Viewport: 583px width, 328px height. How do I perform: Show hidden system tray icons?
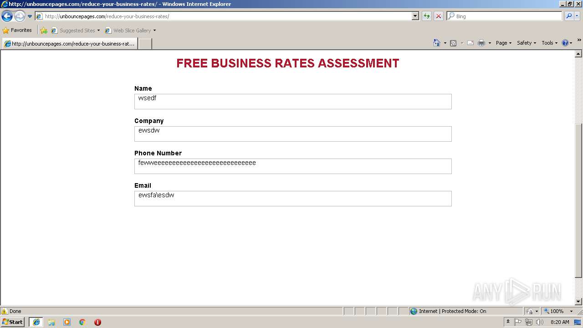(x=508, y=322)
